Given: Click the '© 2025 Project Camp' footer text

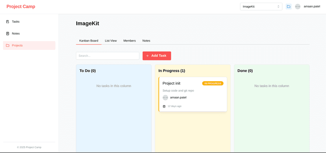Looking at the screenshot, I should (x=29, y=148).
